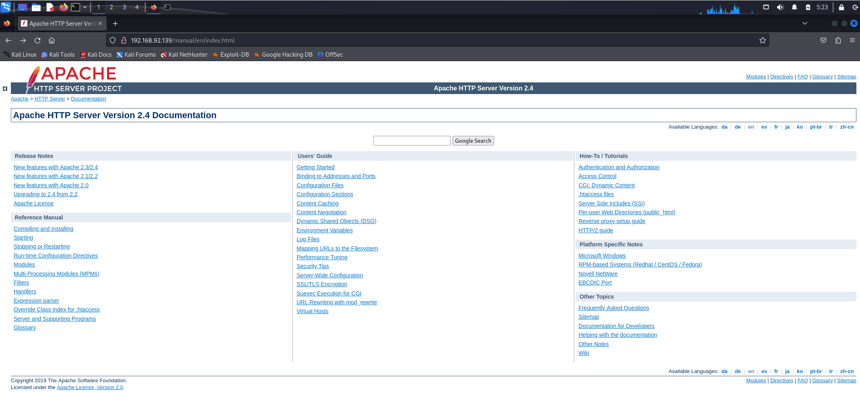This screenshot has height=412, width=860.
Task: Open the Kali applications menu
Action: point(6,7)
